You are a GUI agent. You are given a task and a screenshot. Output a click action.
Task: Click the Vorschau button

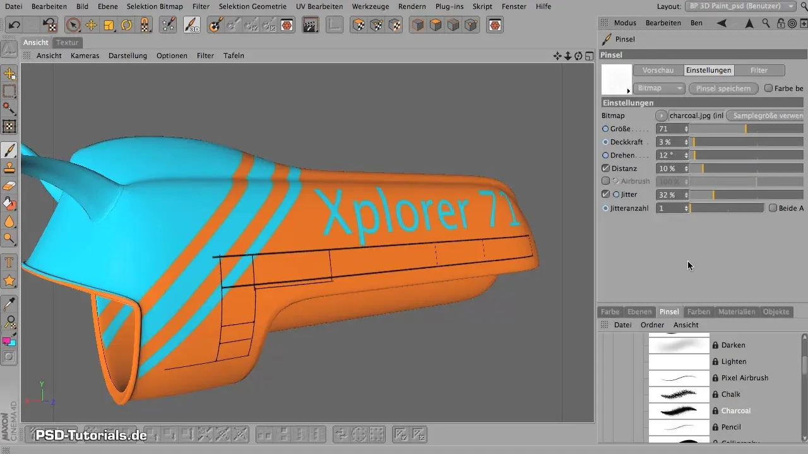click(x=658, y=70)
